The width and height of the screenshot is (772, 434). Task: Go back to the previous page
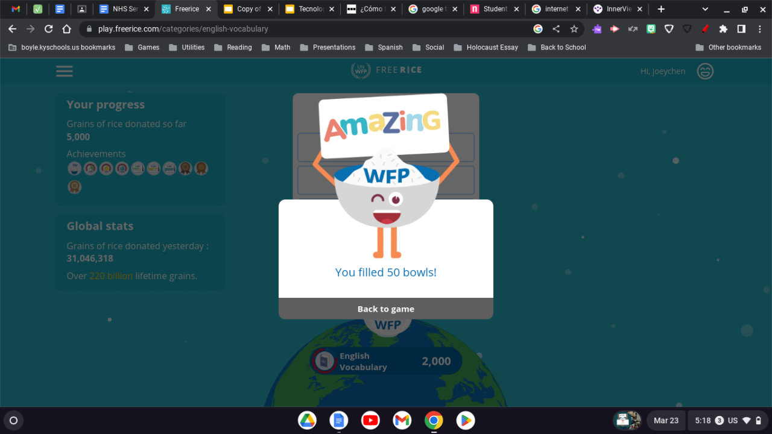coord(12,29)
